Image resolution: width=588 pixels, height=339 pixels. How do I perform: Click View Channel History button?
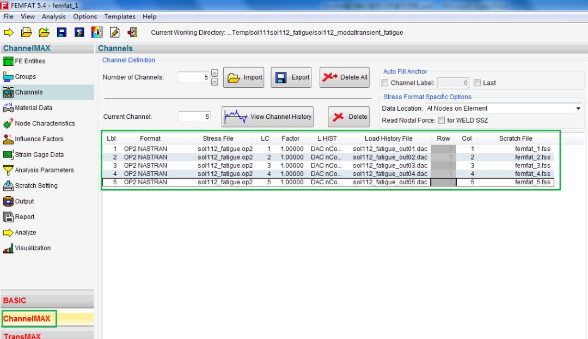point(268,117)
